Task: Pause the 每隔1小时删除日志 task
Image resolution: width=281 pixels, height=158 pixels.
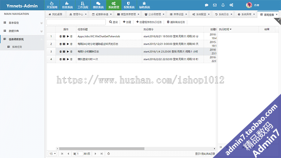Action: pos(64,52)
